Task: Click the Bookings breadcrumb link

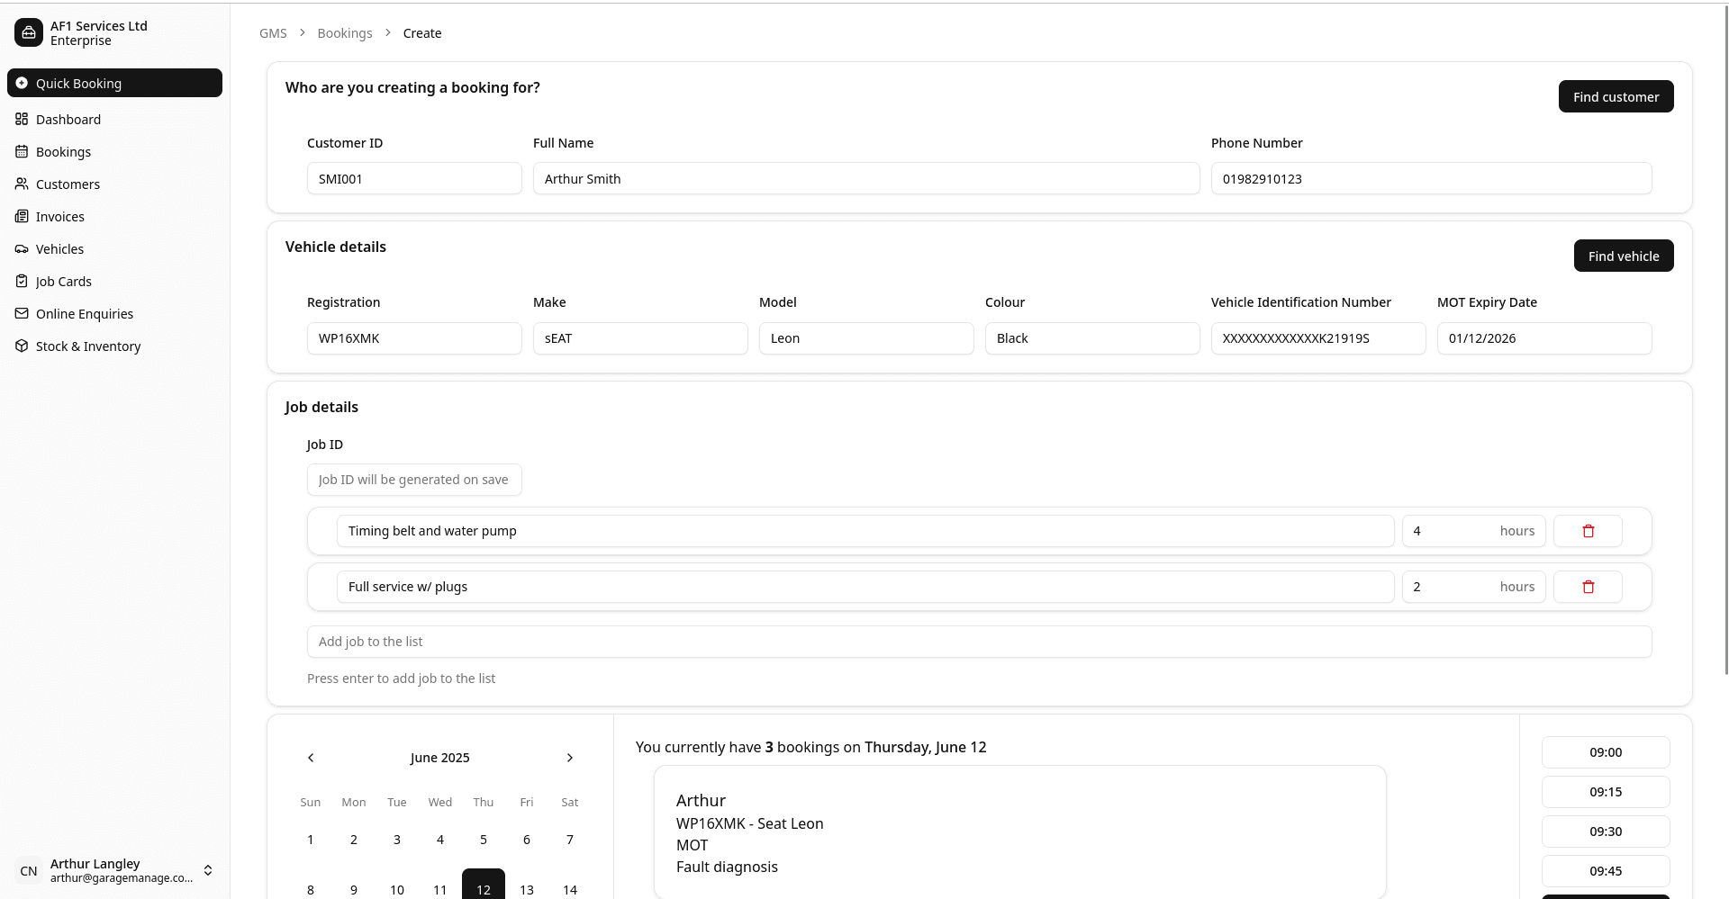Action: click(344, 33)
